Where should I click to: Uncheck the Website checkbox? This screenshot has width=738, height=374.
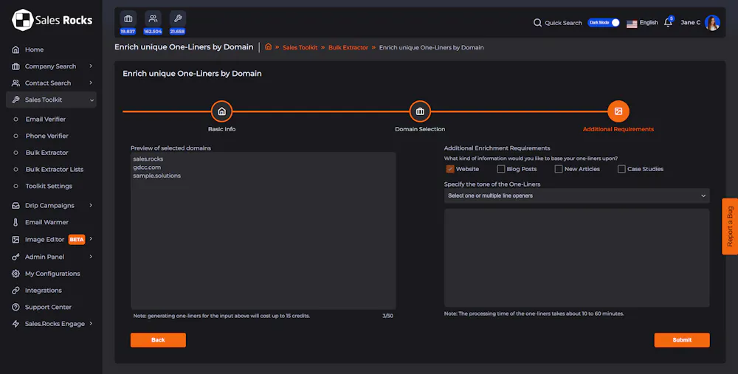click(450, 169)
